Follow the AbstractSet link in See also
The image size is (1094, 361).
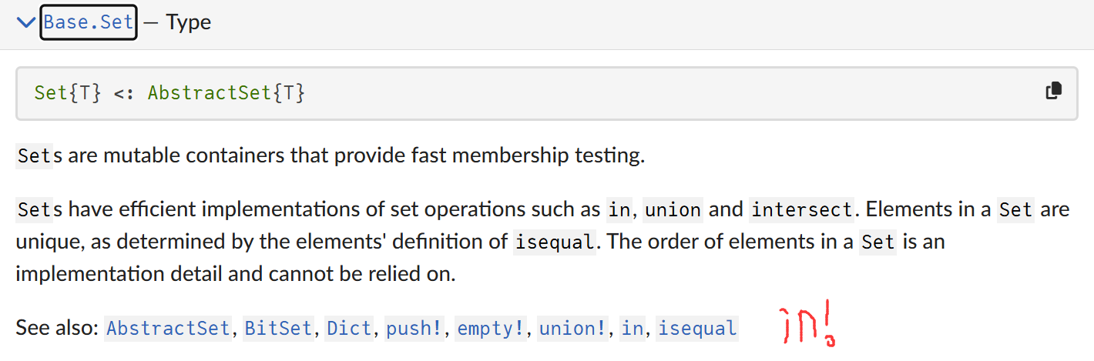click(x=168, y=329)
